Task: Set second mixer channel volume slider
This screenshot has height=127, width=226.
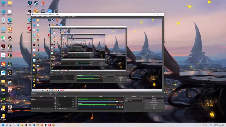Action: click(98, 107)
